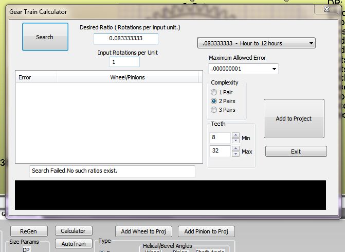Decrease the minimum teeth value
Viewport: 345px width, 252px height.
tap(235, 140)
